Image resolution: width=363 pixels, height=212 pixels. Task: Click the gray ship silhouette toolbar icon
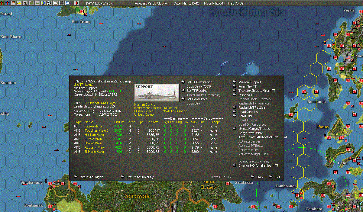[x=37, y=3]
